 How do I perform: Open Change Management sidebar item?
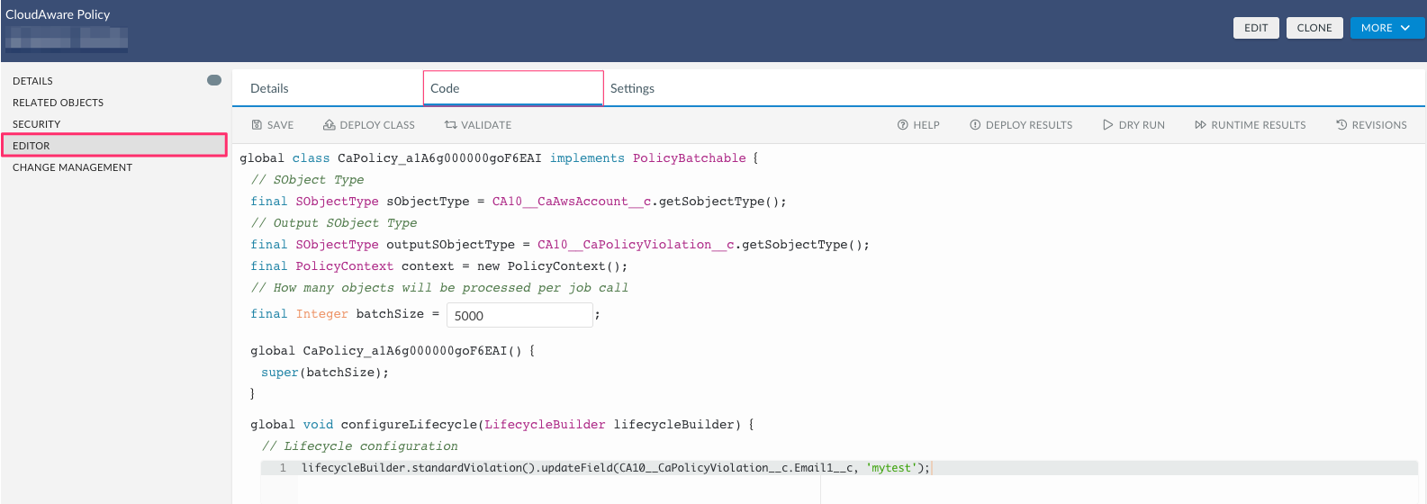[x=72, y=167]
